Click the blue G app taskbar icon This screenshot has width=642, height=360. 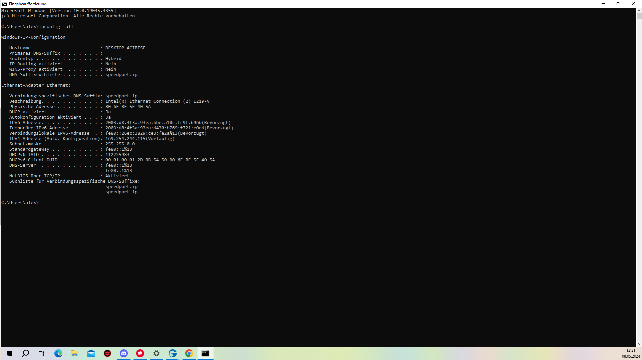173,353
